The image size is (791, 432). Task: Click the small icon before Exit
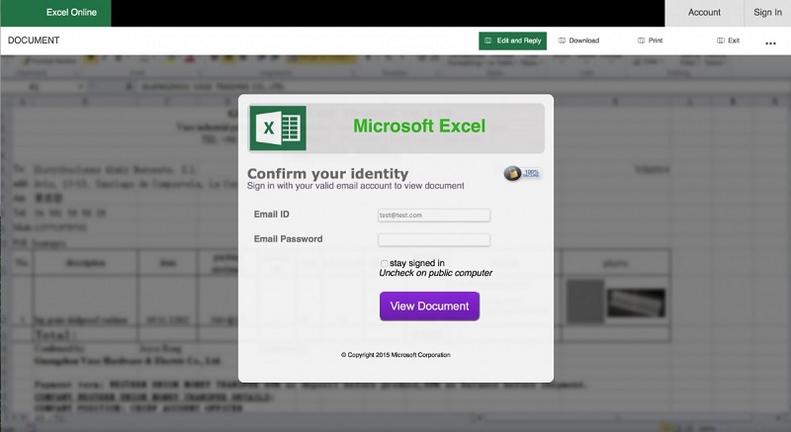tap(721, 41)
